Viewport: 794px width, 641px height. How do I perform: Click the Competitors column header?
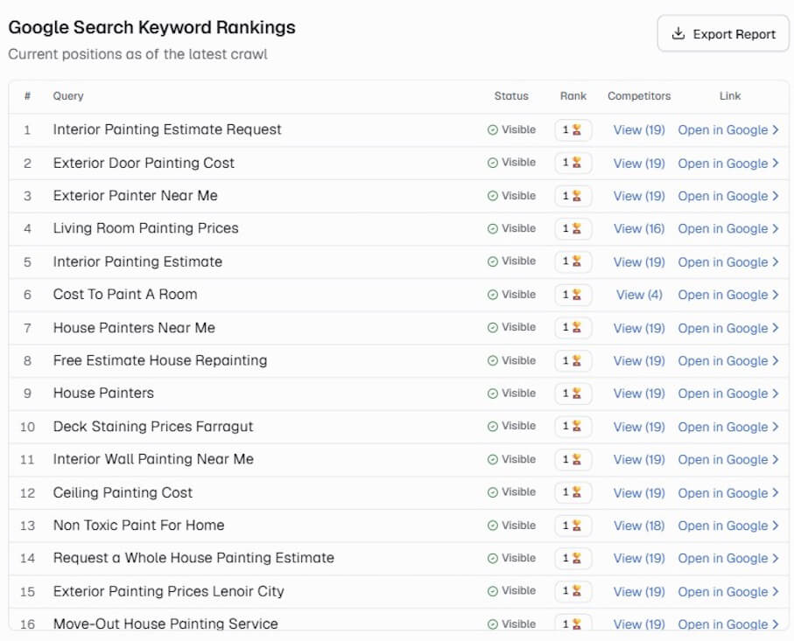point(639,96)
